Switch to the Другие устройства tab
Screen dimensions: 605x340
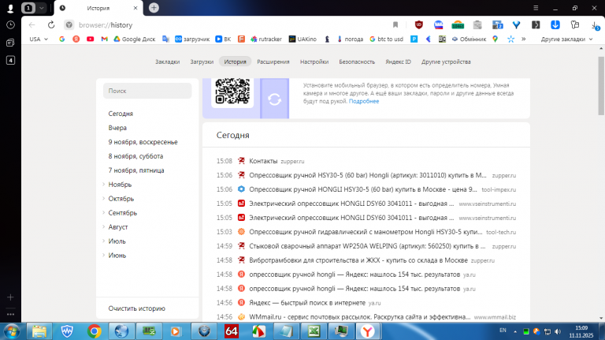coord(446,62)
